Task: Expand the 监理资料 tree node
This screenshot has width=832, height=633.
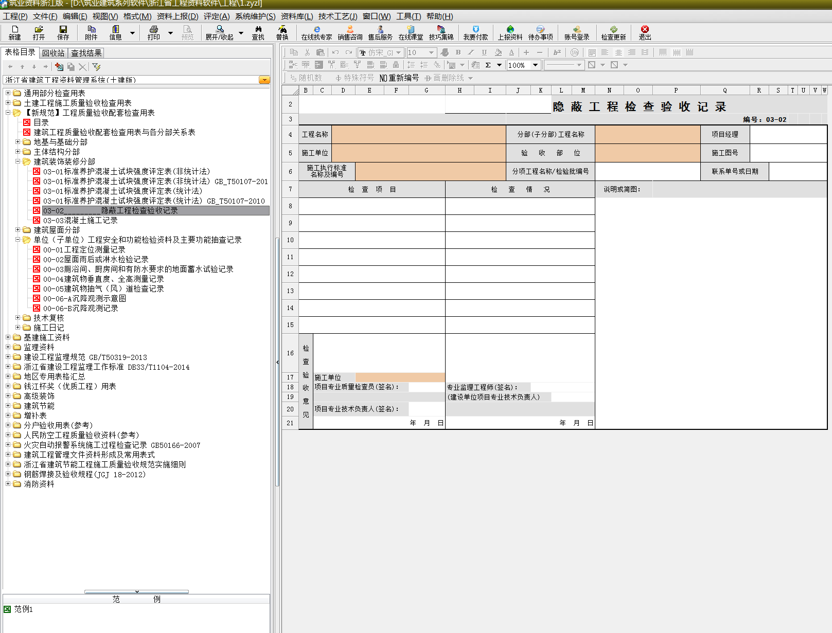Action: pyautogui.click(x=8, y=347)
